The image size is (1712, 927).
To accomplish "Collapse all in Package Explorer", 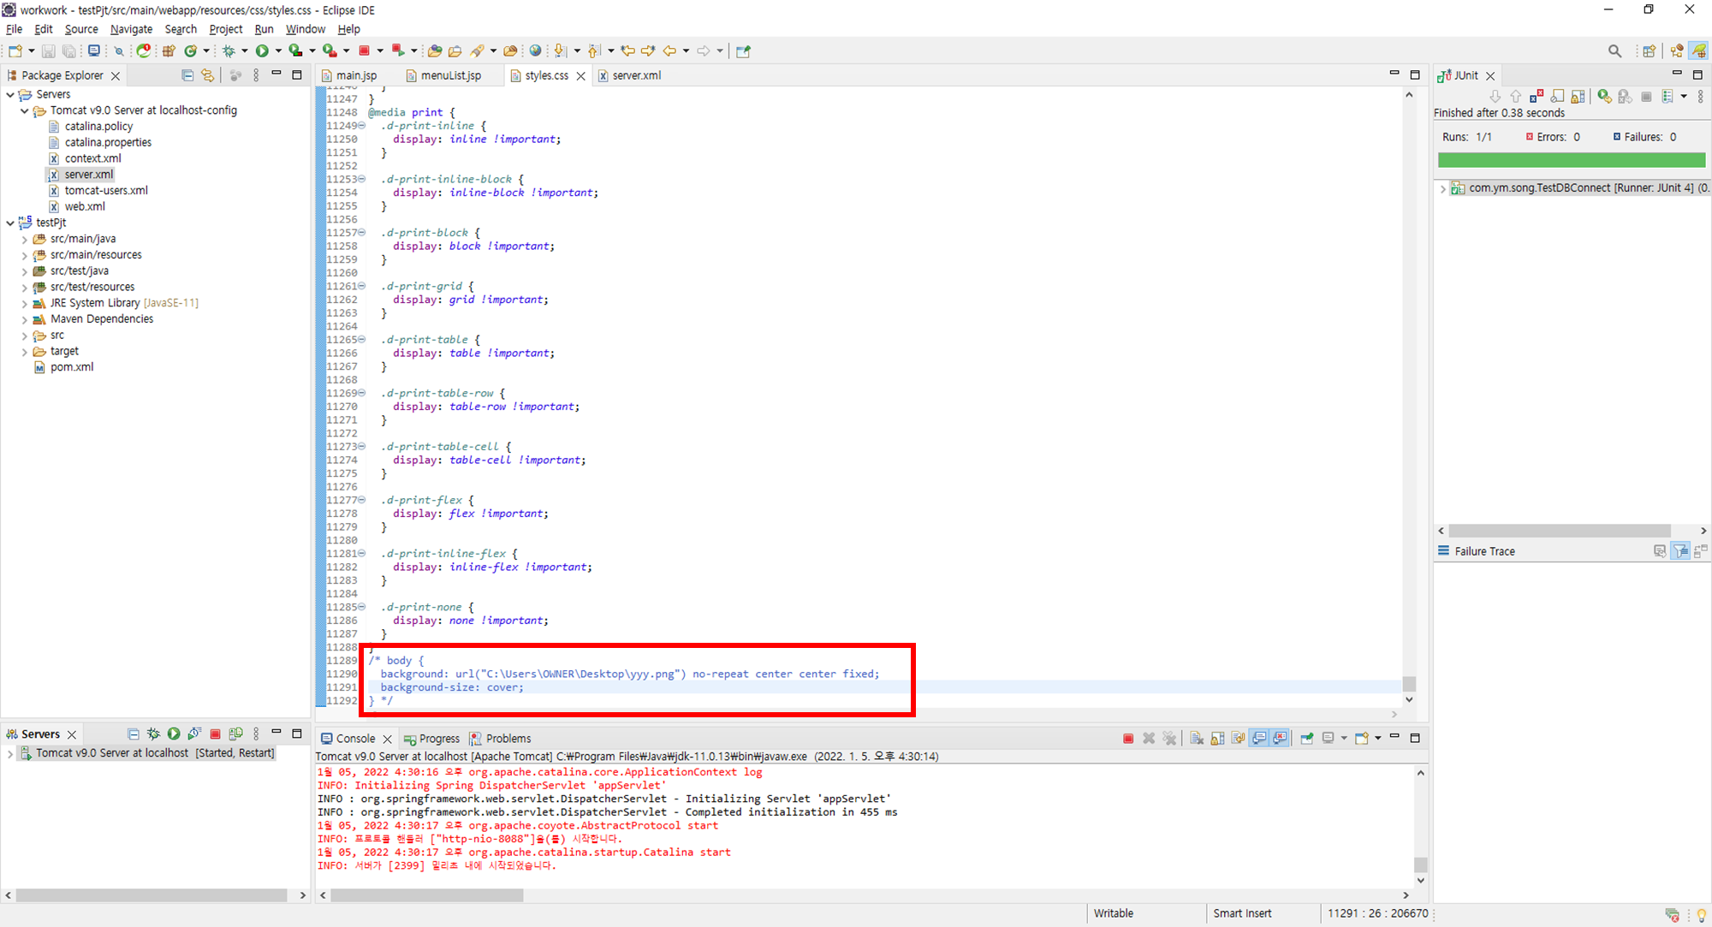I will (187, 75).
